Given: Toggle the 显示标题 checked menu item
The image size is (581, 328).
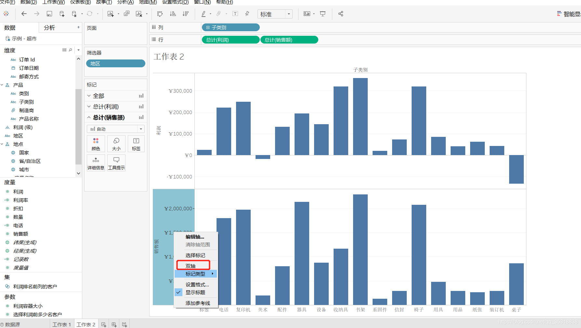Looking at the screenshot, I should point(196,292).
